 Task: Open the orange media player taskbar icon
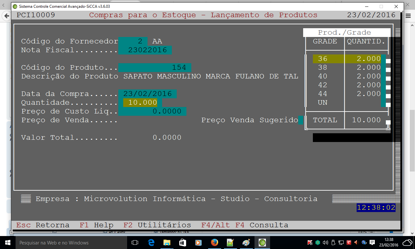point(198,243)
